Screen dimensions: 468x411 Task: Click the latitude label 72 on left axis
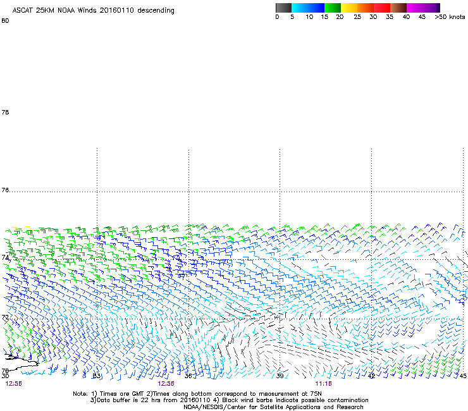(x=5, y=317)
